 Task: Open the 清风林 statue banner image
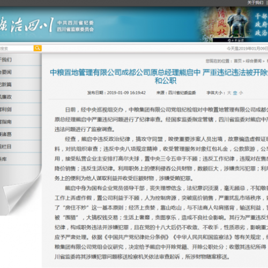tap(226, 24)
